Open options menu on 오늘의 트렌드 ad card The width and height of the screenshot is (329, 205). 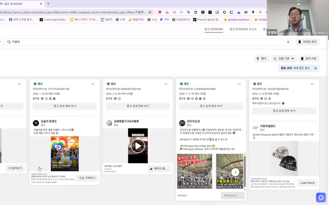[93, 84]
